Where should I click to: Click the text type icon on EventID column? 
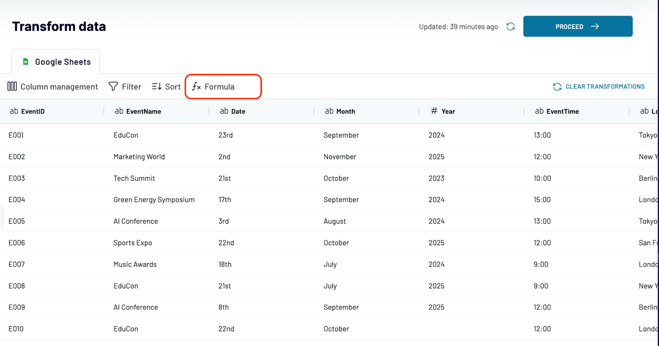pos(14,111)
